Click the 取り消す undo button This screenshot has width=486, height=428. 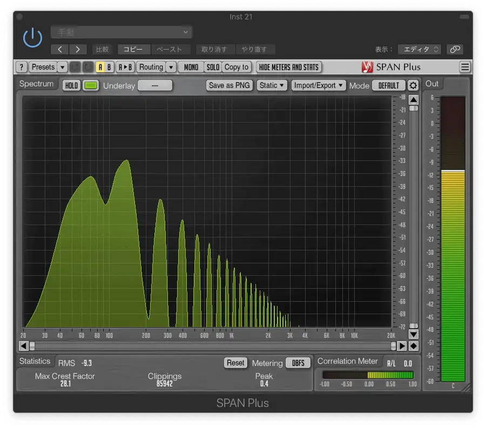point(214,49)
